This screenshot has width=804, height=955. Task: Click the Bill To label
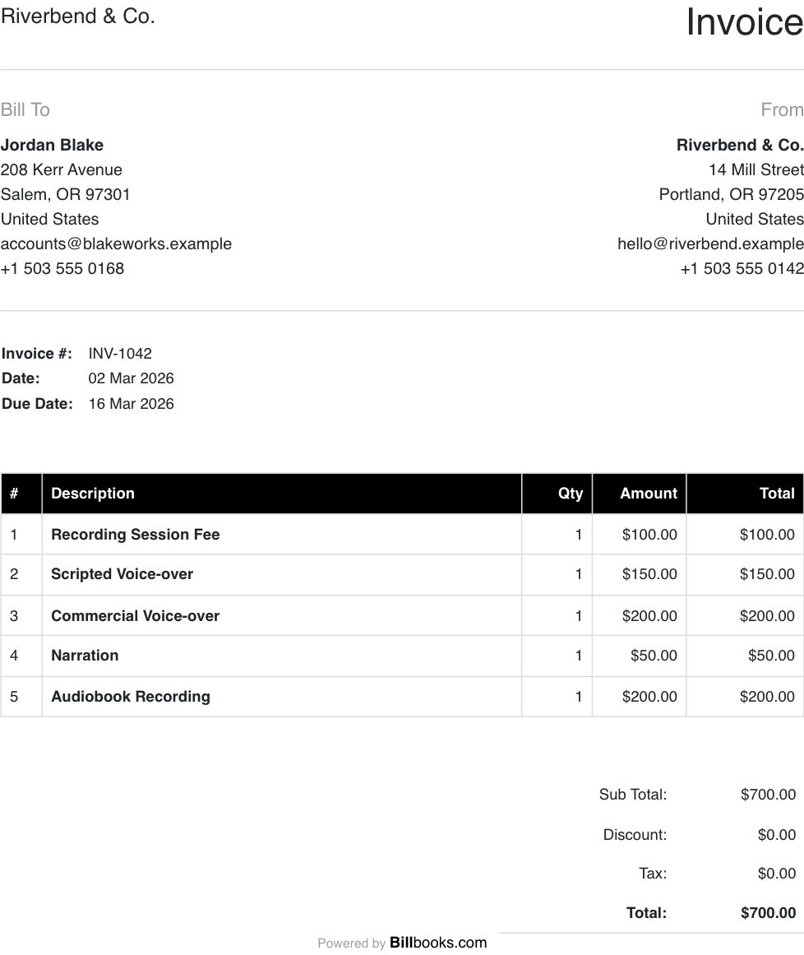[x=25, y=109]
